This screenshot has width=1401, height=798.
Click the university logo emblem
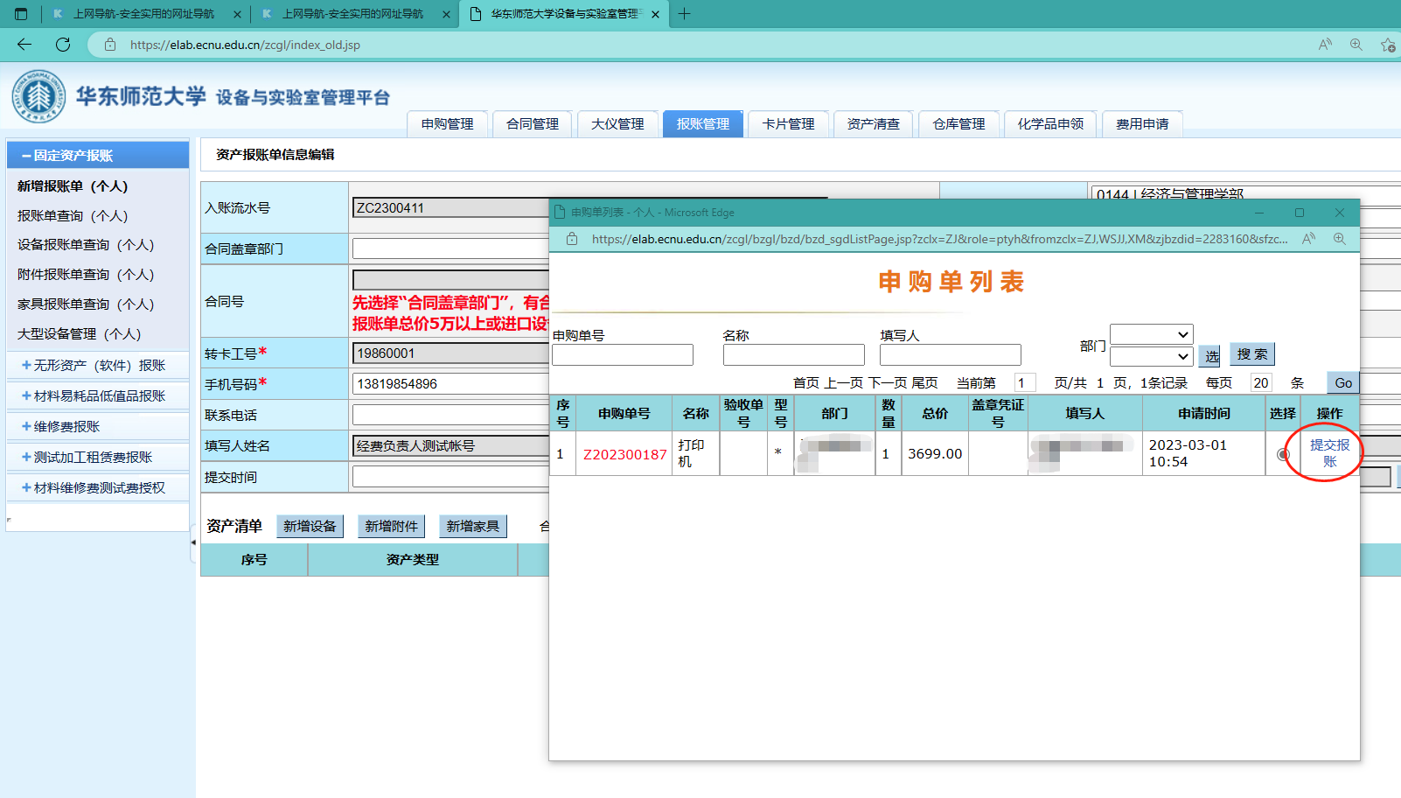pos(38,96)
